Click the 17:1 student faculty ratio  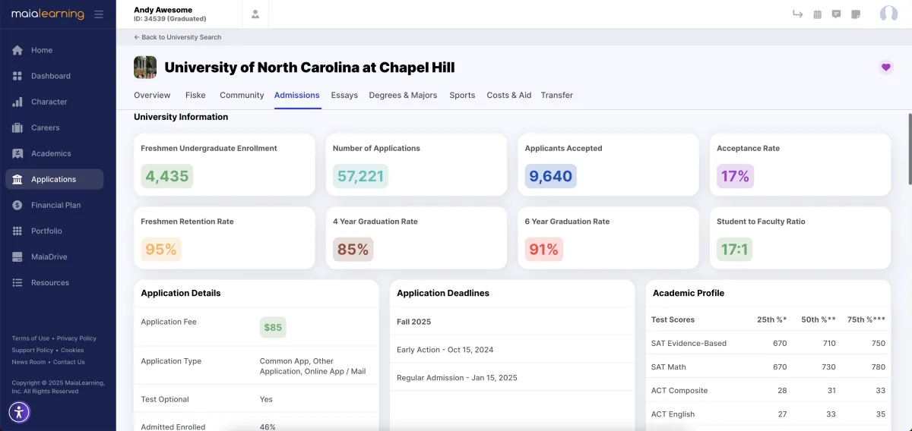[735, 249]
